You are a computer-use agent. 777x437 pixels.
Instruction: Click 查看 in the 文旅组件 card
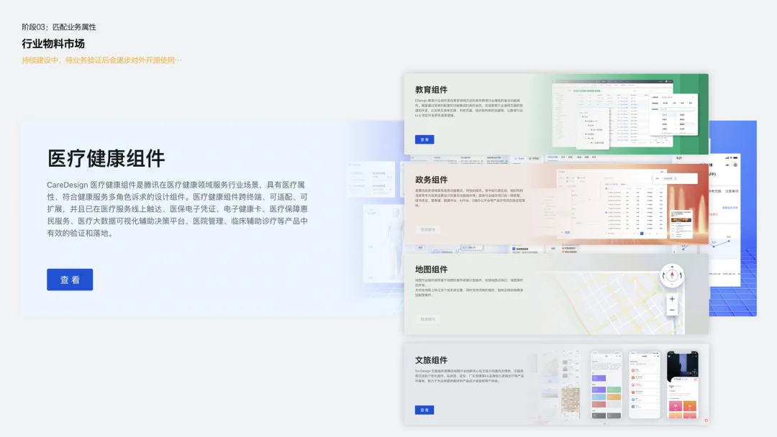(x=424, y=410)
